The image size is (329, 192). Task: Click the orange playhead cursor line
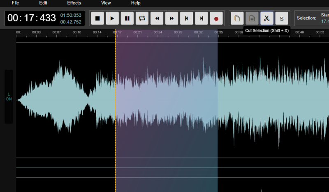point(116,111)
